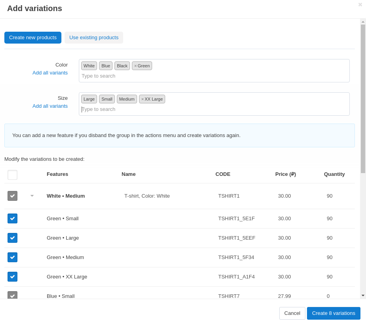Click the CODE column header

click(223, 174)
